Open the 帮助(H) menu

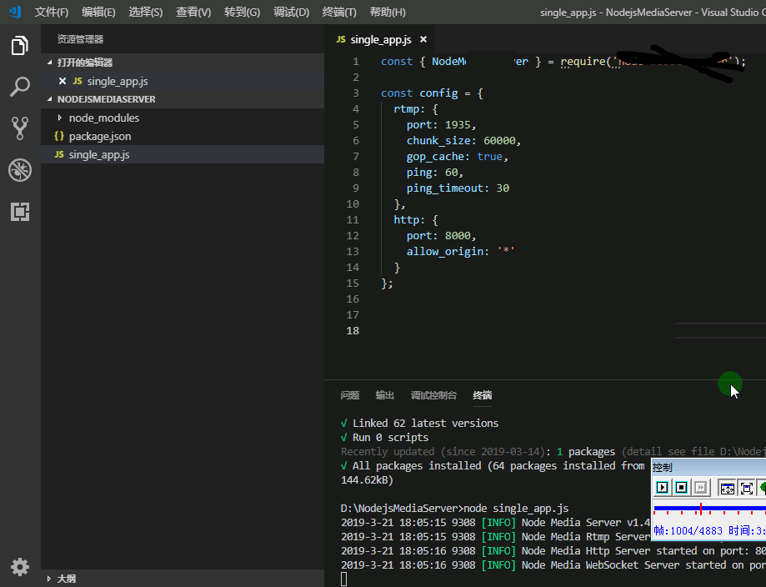tap(388, 13)
